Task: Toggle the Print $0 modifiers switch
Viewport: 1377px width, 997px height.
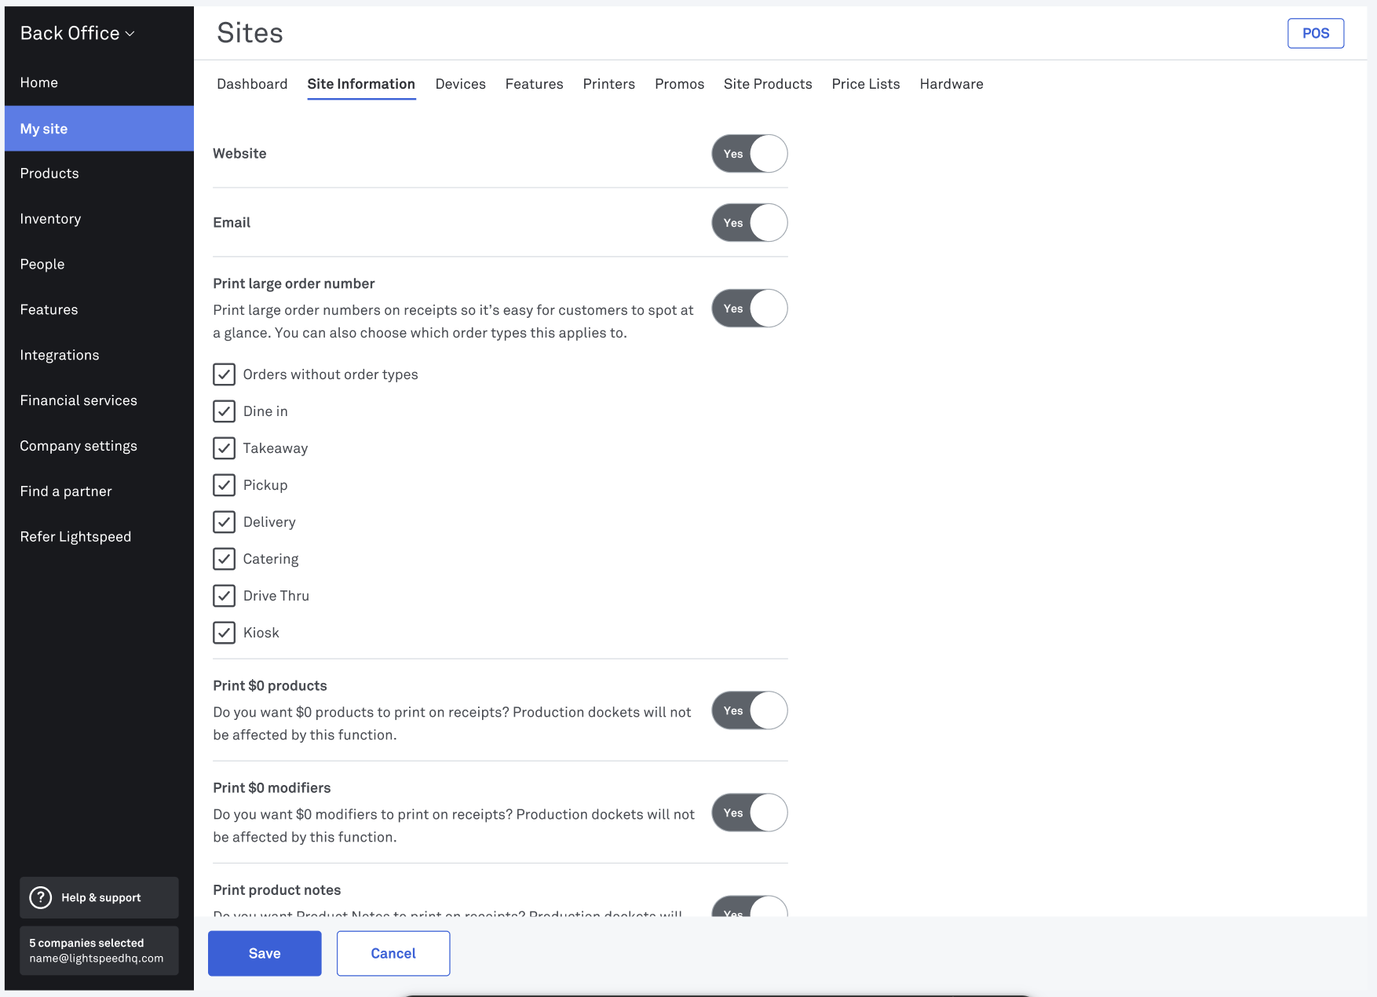Action: [750, 813]
